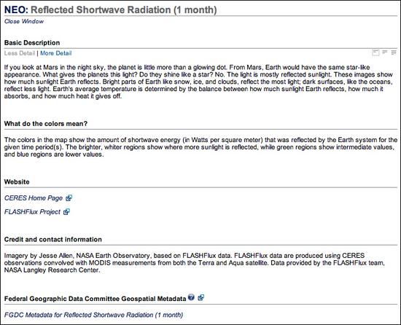Click the Reflected Shortwave Radiation page title
The width and height of the screenshot is (401, 325).
coord(124,9)
